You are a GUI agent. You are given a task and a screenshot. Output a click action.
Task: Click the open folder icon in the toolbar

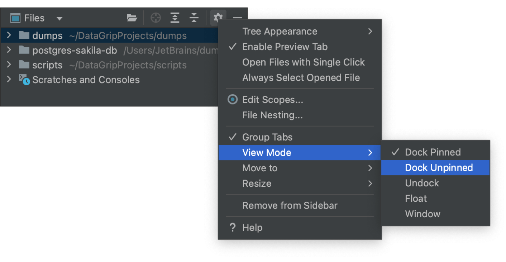(132, 18)
